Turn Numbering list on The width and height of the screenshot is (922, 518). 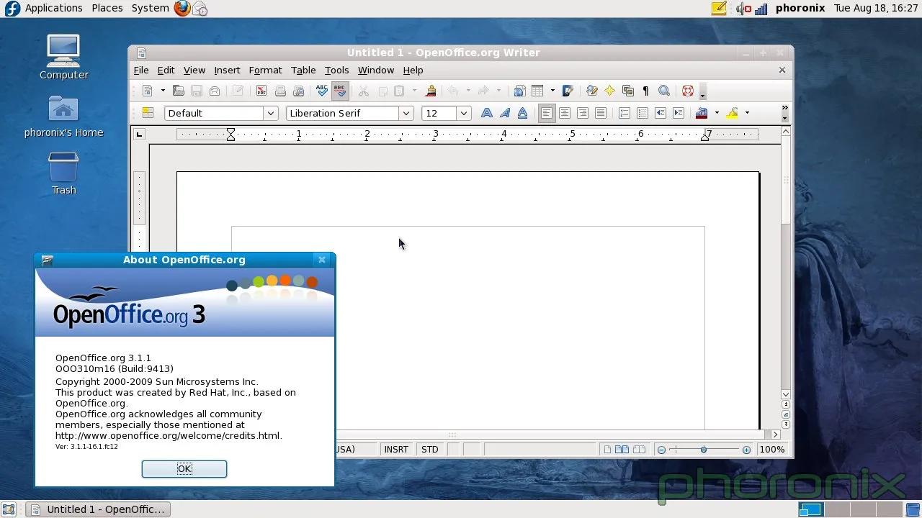pos(625,113)
